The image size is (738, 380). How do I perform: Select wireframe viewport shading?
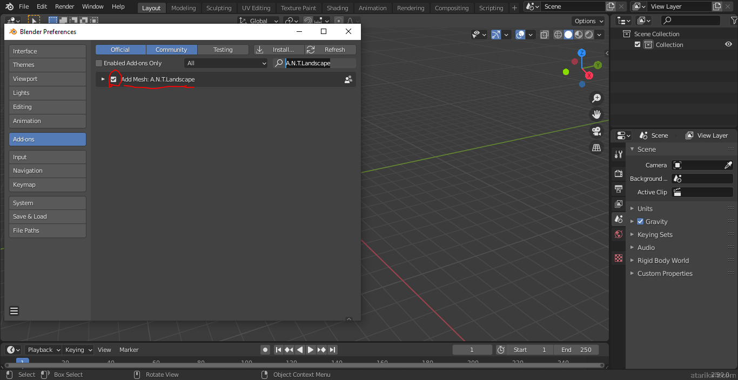(558, 35)
